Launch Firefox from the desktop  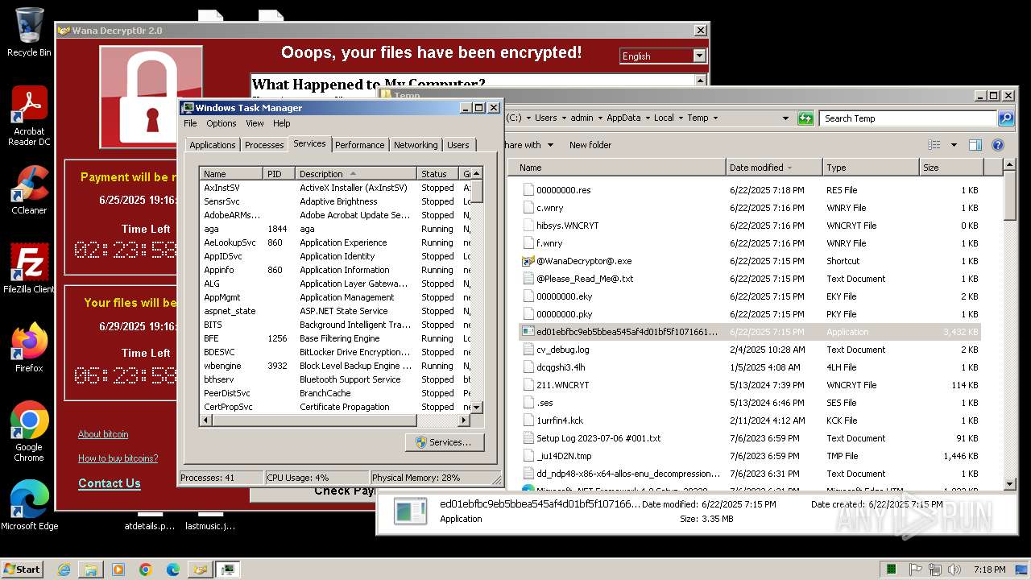click(x=29, y=348)
